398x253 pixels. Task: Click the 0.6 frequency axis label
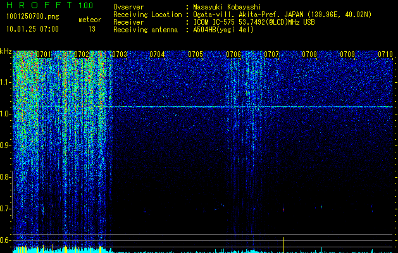point(5,240)
